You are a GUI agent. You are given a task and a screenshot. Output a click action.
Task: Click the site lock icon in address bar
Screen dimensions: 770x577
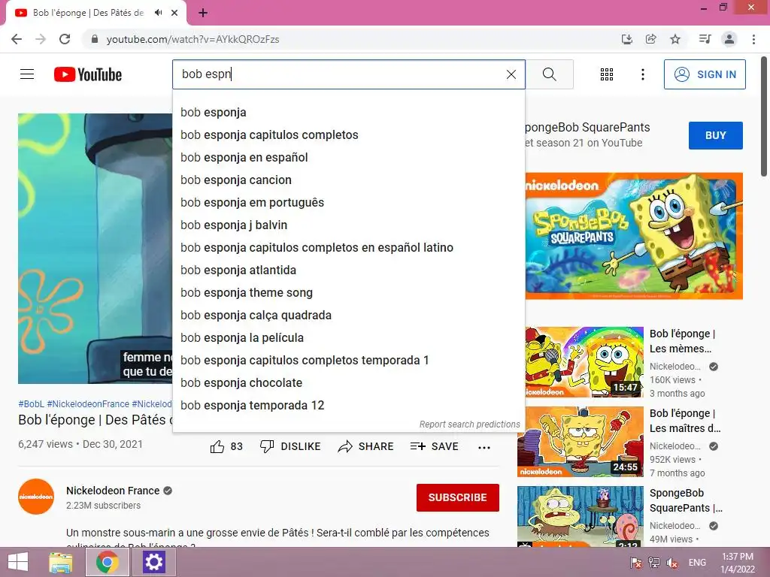tap(95, 39)
